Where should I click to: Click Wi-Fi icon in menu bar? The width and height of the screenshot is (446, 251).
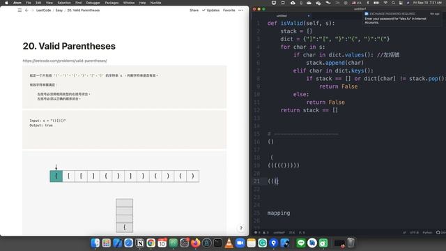click(385, 3)
